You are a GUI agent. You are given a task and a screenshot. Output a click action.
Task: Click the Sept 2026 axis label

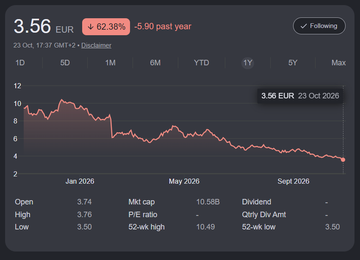tap(294, 181)
